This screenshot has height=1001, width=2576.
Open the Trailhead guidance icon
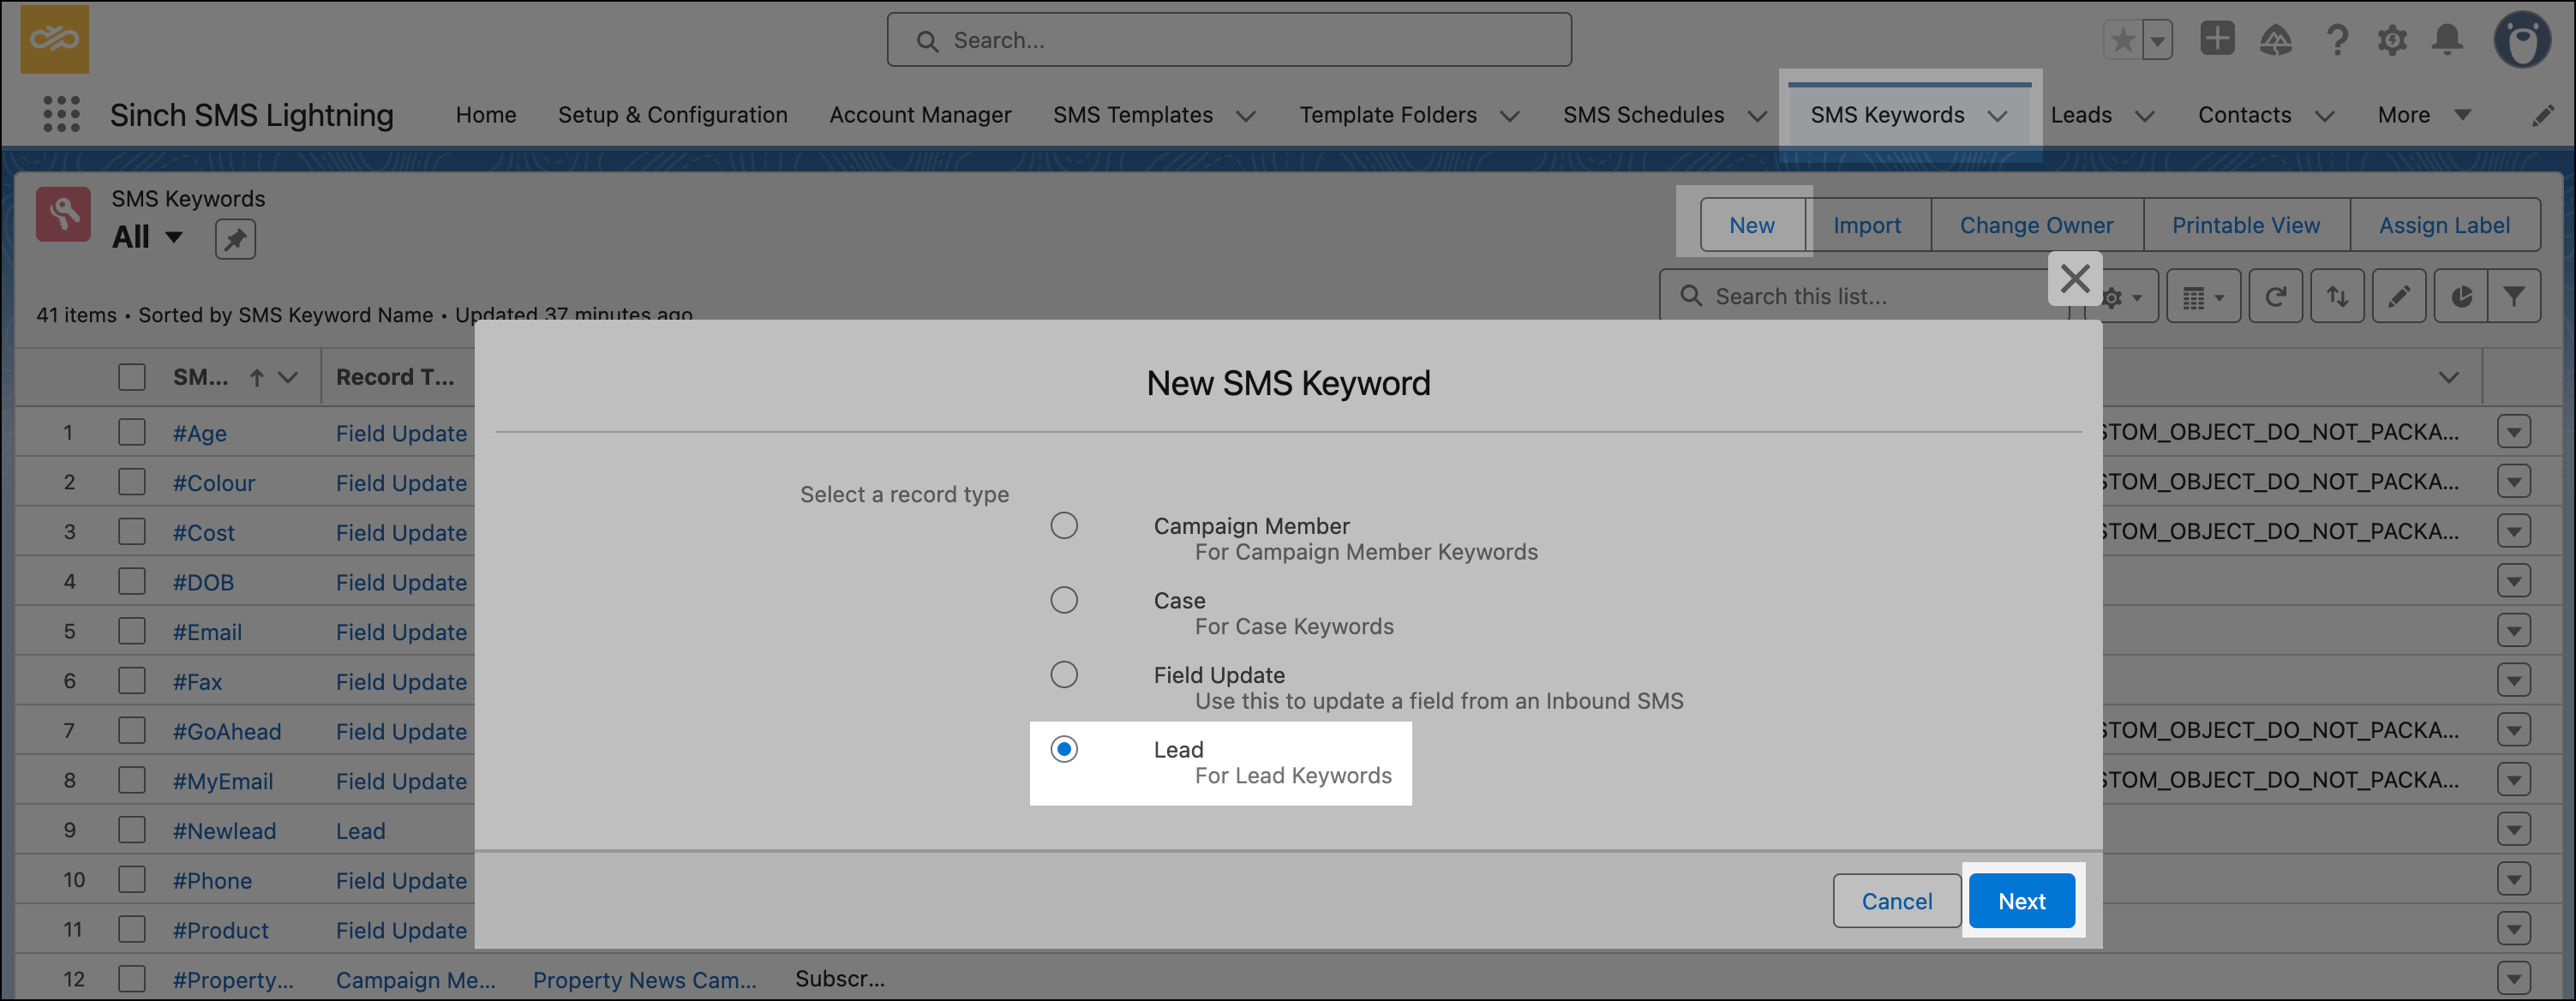[x=2275, y=40]
